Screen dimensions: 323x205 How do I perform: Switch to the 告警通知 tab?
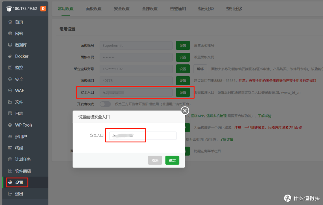click(x=178, y=9)
